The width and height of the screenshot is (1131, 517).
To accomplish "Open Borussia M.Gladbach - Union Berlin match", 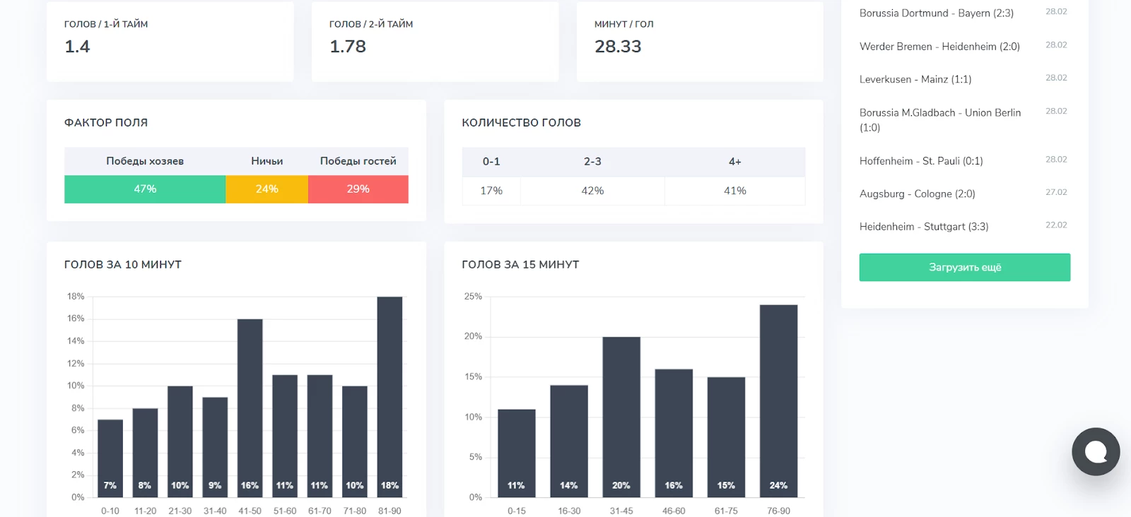I will tap(939, 119).
